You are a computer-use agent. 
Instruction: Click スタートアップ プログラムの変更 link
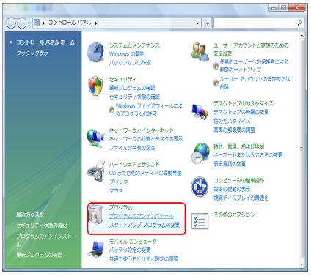point(144,225)
